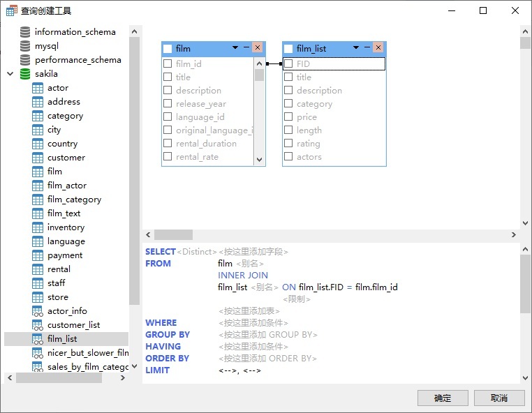Check the language_id field checkbox
The image size is (532, 413).
(x=168, y=117)
